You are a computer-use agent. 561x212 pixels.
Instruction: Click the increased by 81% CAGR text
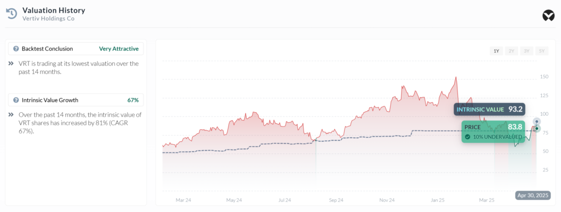point(80,123)
